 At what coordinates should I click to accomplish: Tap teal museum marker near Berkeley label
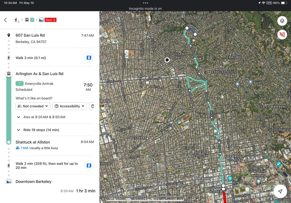(x=230, y=179)
